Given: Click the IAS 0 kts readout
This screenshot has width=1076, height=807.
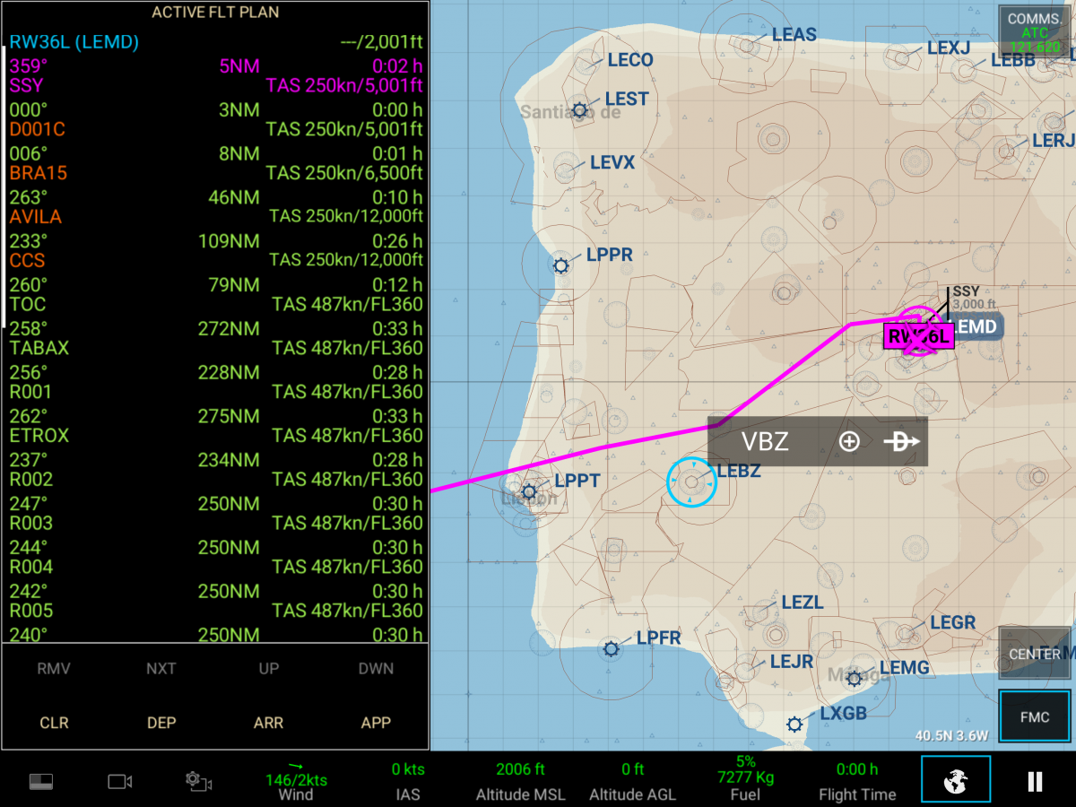Looking at the screenshot, I should coord(408,781).
